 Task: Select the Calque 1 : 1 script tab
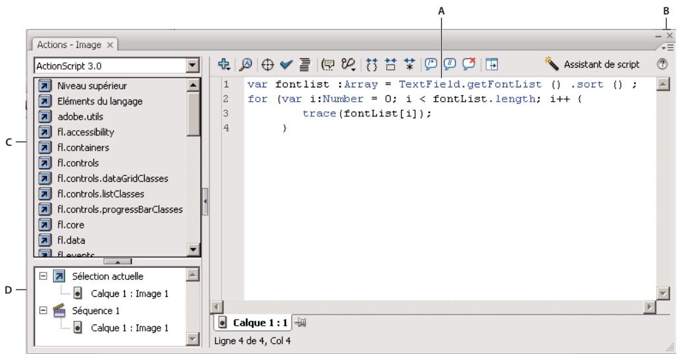click(253, 322)
